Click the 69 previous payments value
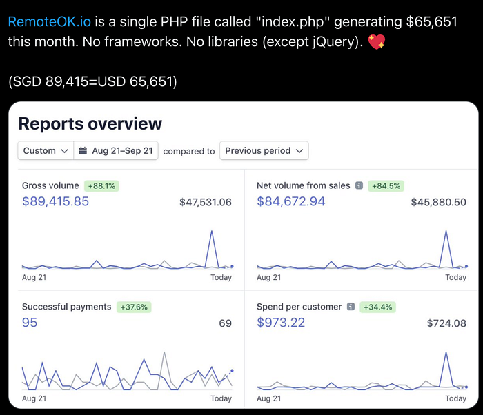This screenshot has width=483, height=415. 225,323
